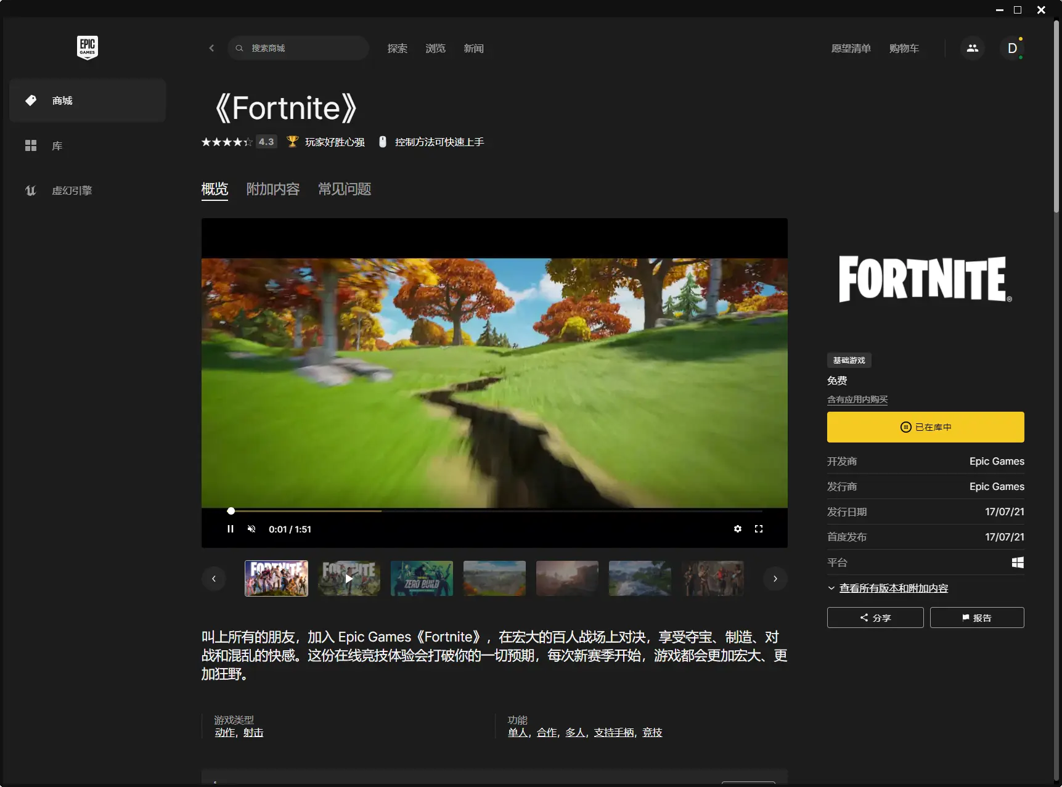Click the 报告 report button
The height and width of the screenshot is (787, 1062).
pyautogui.click(x=977, y=618)
